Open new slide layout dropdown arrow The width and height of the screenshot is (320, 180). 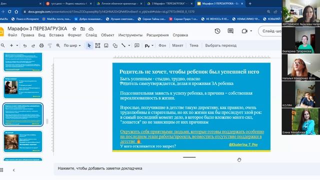click(x=17, y=45)
